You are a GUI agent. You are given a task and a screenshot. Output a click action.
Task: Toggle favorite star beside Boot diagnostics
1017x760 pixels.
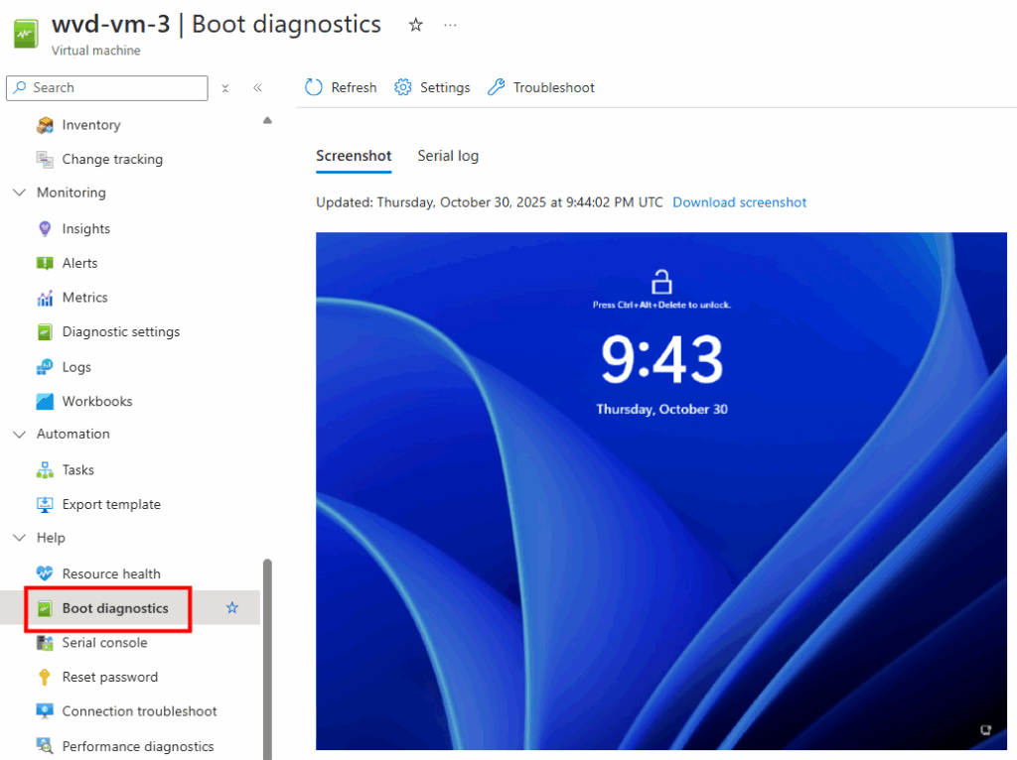232,607
